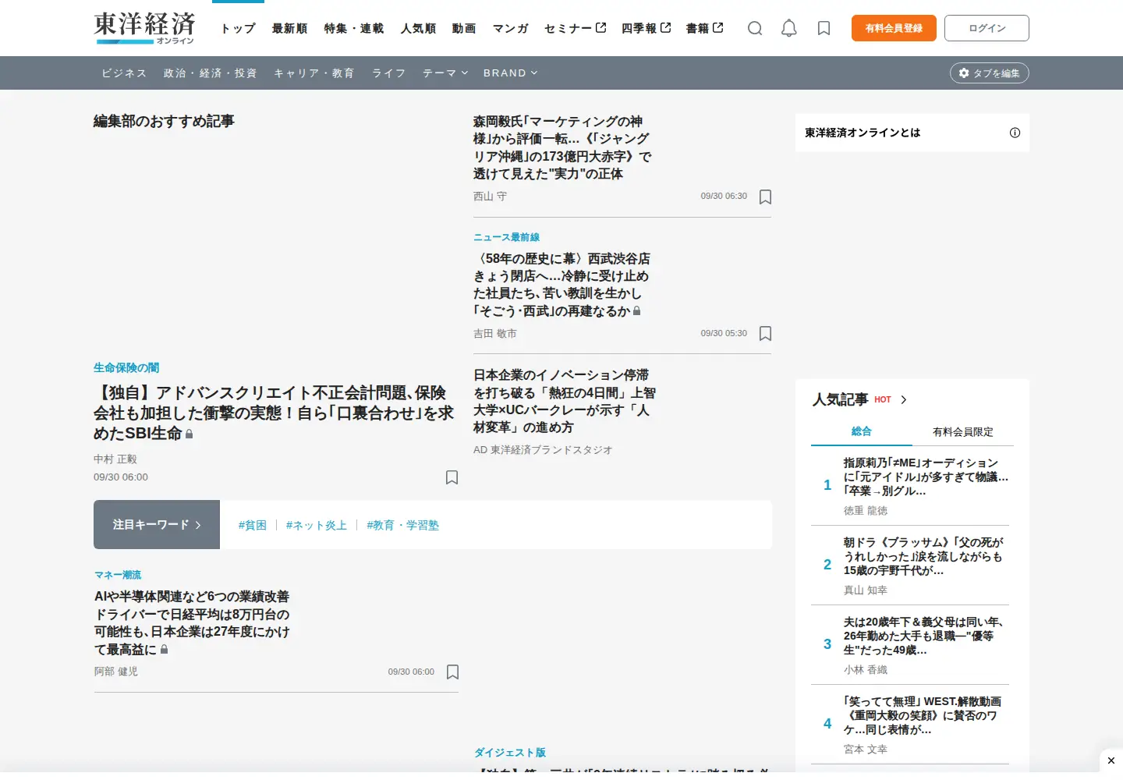This screenshot has height=780, width=1123.
Task: Switch to 政治・経済・投資 category tab
Action: (211, 73)
